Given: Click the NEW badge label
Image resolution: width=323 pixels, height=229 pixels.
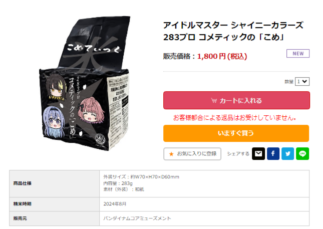Looking at the screenshot, I should (x=298, y=54).
